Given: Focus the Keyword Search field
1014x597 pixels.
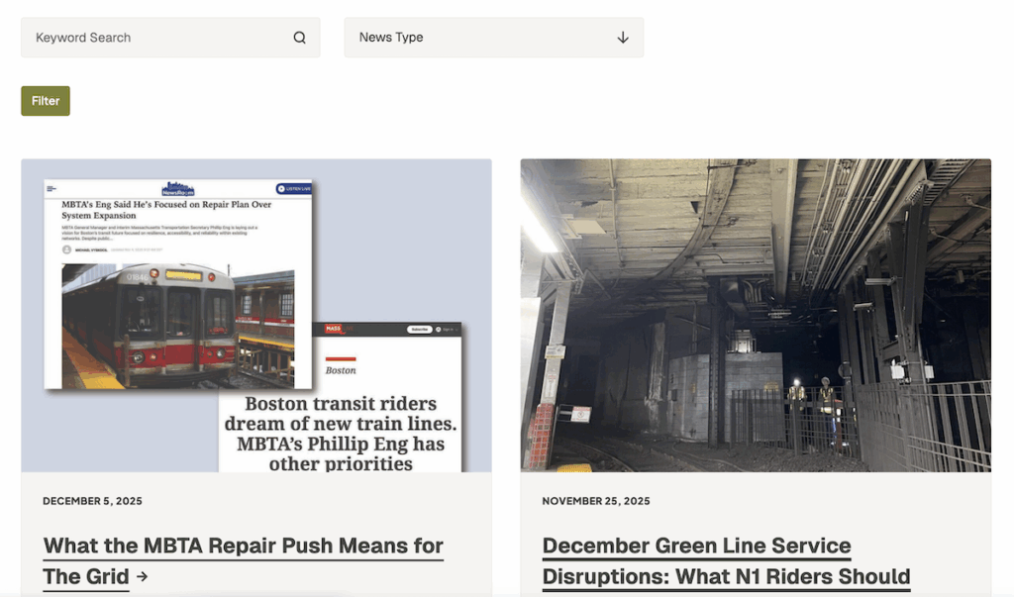Looking at the screenshot, I should pos(158,38).
